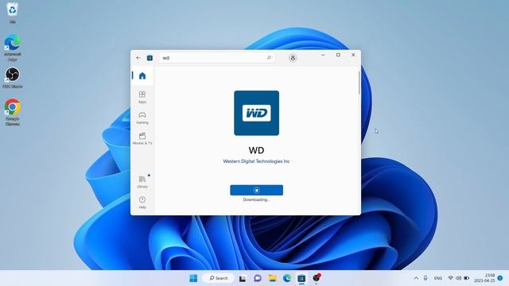Go back with the Store back arrow
The height and width of the screenshot is (286, 509).
pyautogui.click(x=138, y=58)
